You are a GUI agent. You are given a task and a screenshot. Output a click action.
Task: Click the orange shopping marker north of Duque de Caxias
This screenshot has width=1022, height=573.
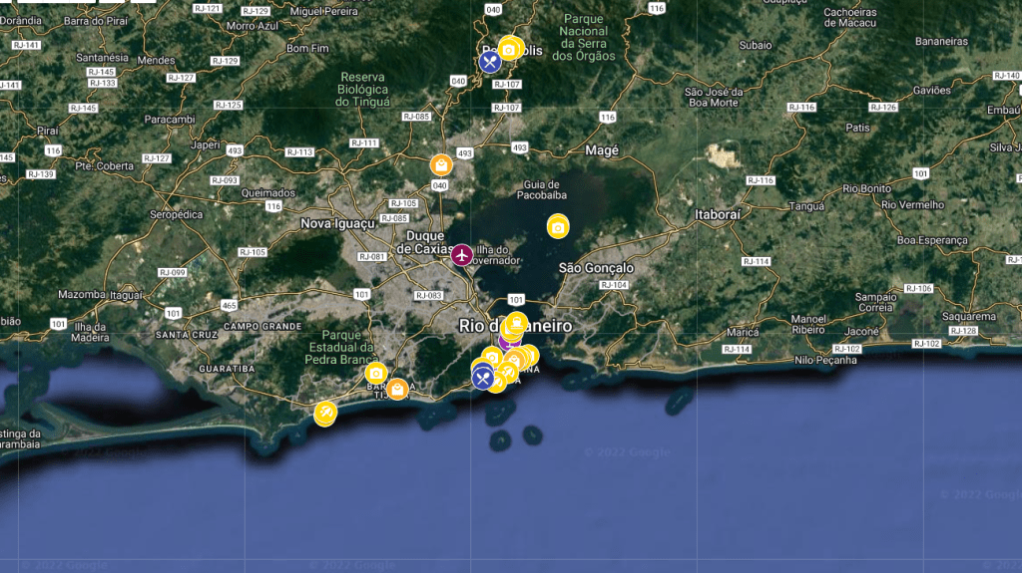441,164
